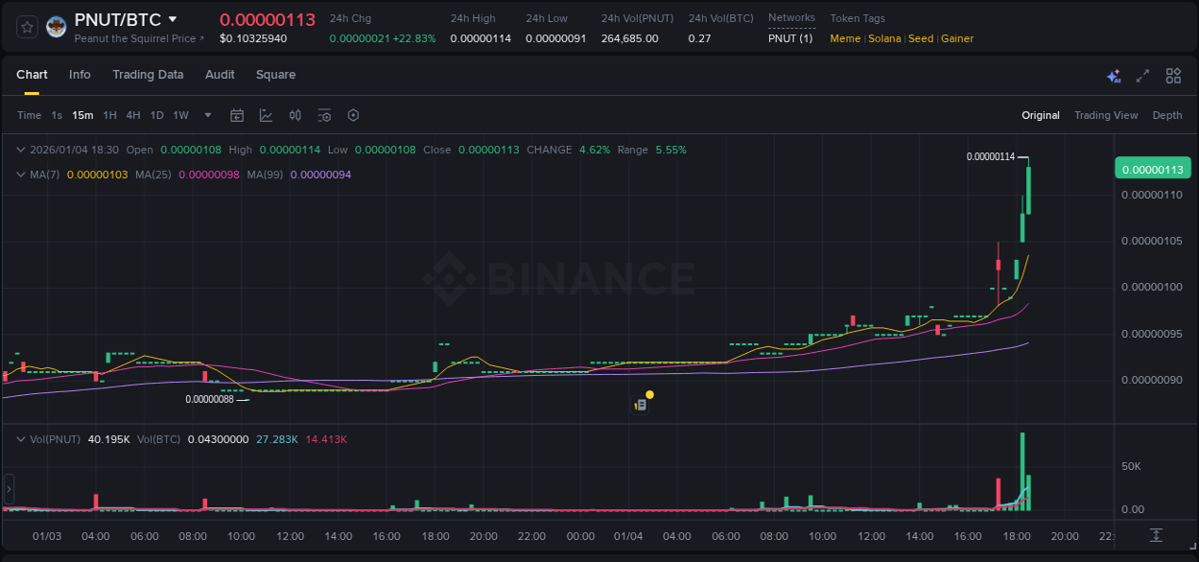Open the widgets layout grid icon
The image size is (1199, 562).
[1172, 75]
